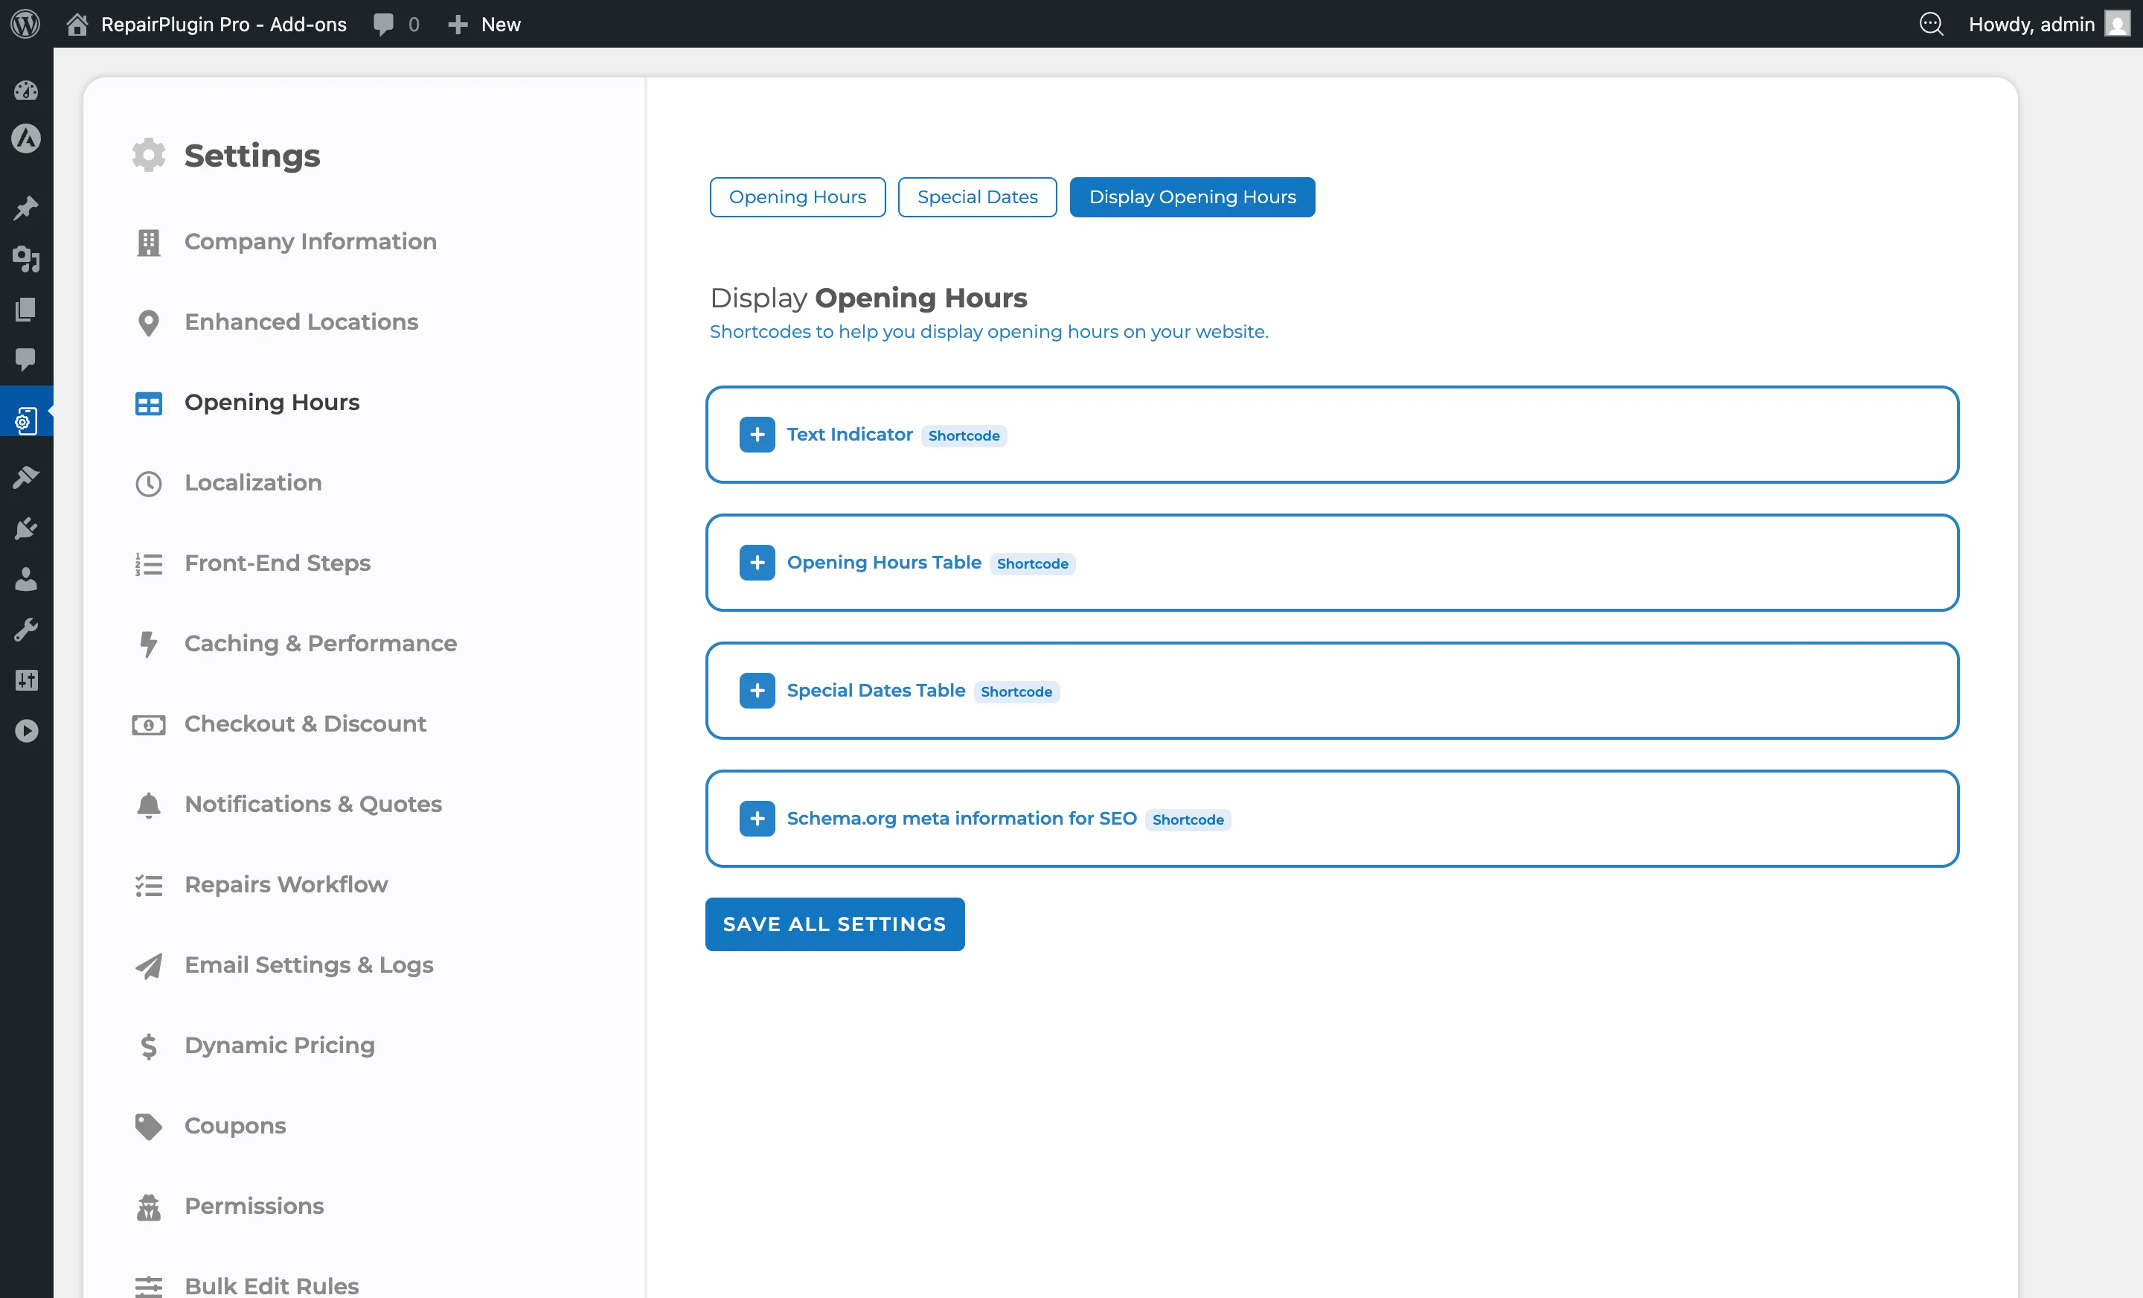Expand Schema.org meta information for SEO
2143x1298 pixels.
tap(757, 818)
